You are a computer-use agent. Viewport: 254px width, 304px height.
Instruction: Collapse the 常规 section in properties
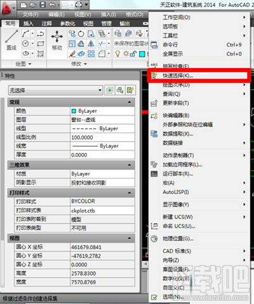click(x=130, y=102)
